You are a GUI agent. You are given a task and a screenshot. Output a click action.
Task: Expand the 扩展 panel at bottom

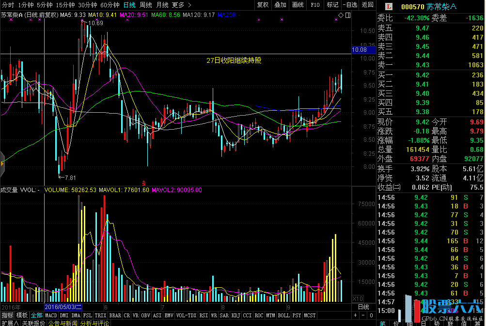click(x=10, y=323)
